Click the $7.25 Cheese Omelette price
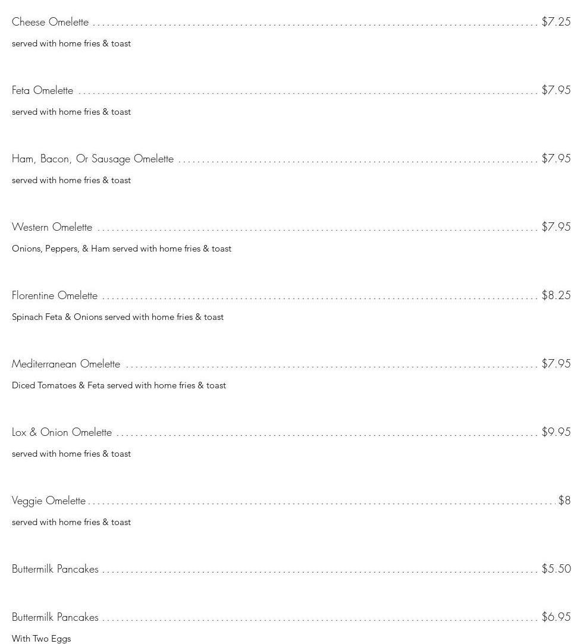 (556, 22)
